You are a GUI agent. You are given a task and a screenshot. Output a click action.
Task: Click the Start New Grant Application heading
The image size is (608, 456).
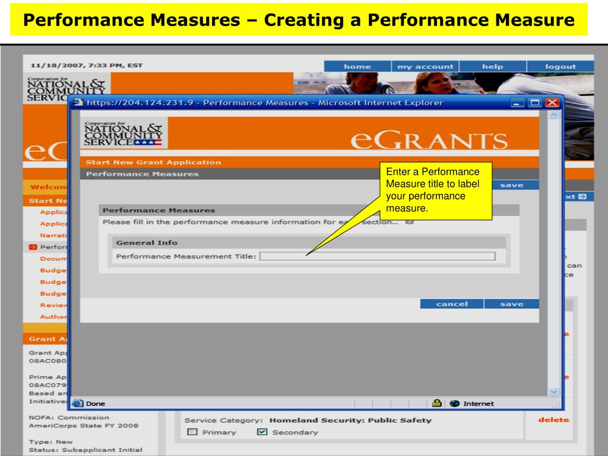[x=153, y=162]
